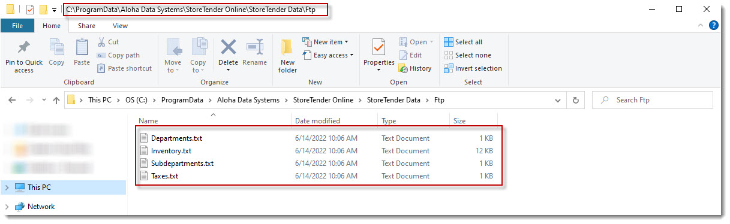This screenshot has width=730, height=224.
Task: Click Select none
Action: tap(467, 55)
